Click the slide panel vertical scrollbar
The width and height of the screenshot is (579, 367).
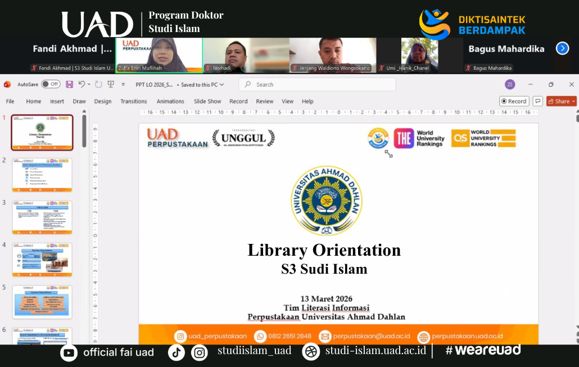pos(84,130)
